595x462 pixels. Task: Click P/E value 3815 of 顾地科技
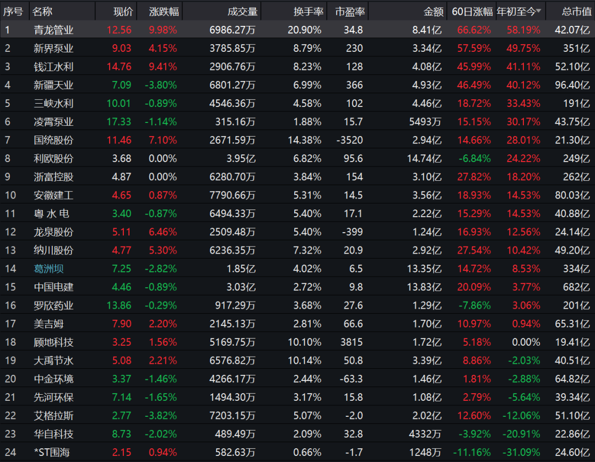point(351,342)
